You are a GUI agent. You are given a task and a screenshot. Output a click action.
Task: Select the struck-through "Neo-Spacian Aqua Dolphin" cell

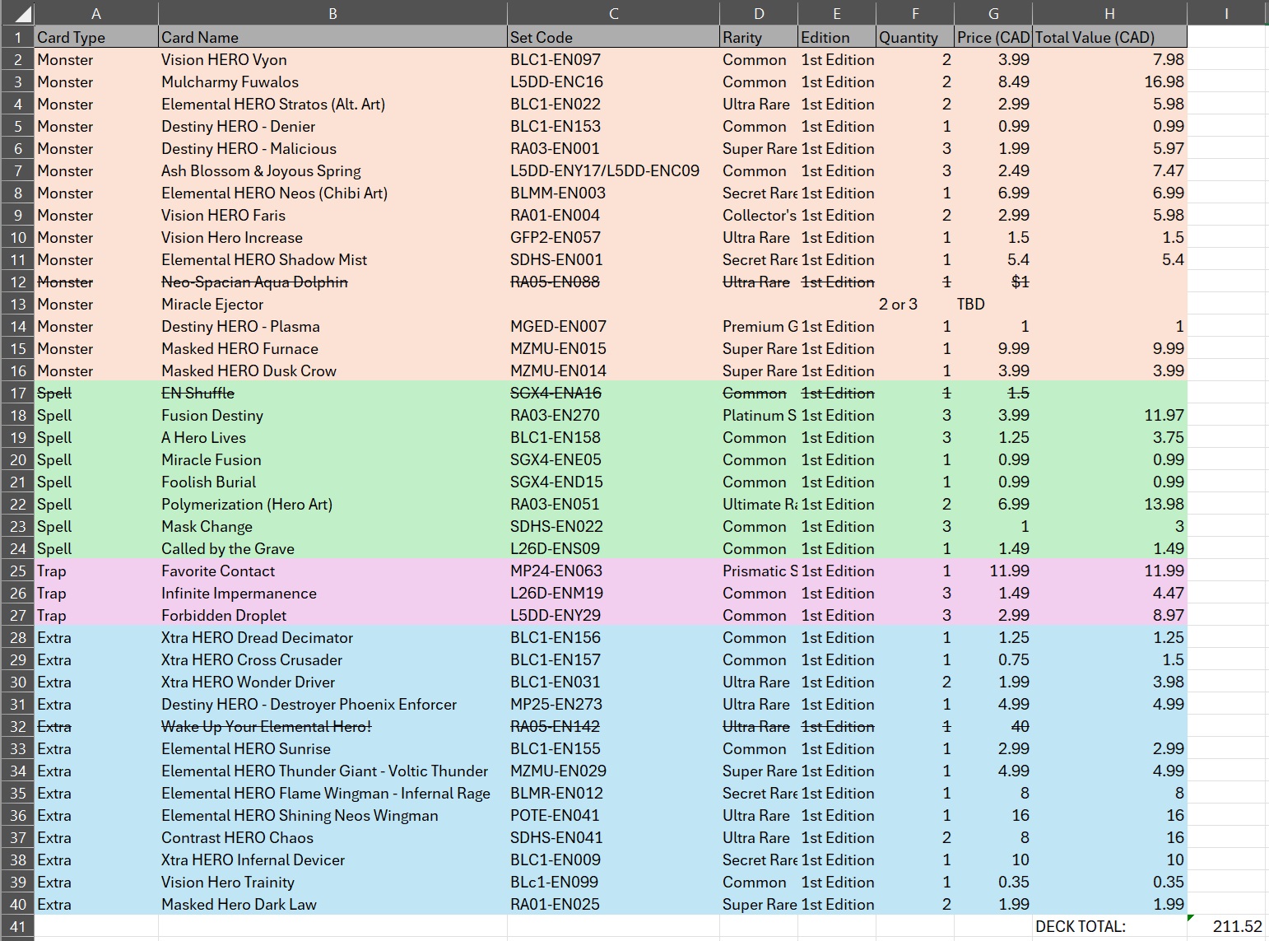tap(332, 282)
